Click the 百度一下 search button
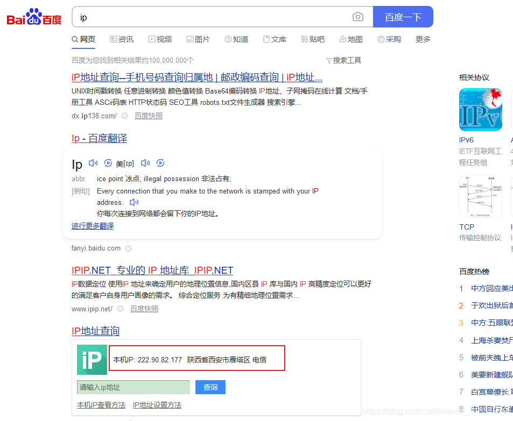Viewport: 513px width, 421px height. point(403,17)
